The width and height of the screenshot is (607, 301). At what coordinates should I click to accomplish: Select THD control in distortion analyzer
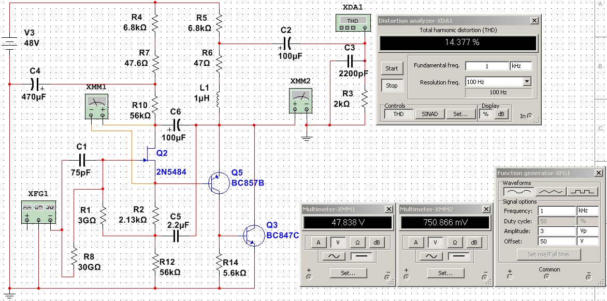(x=398, y=114)
